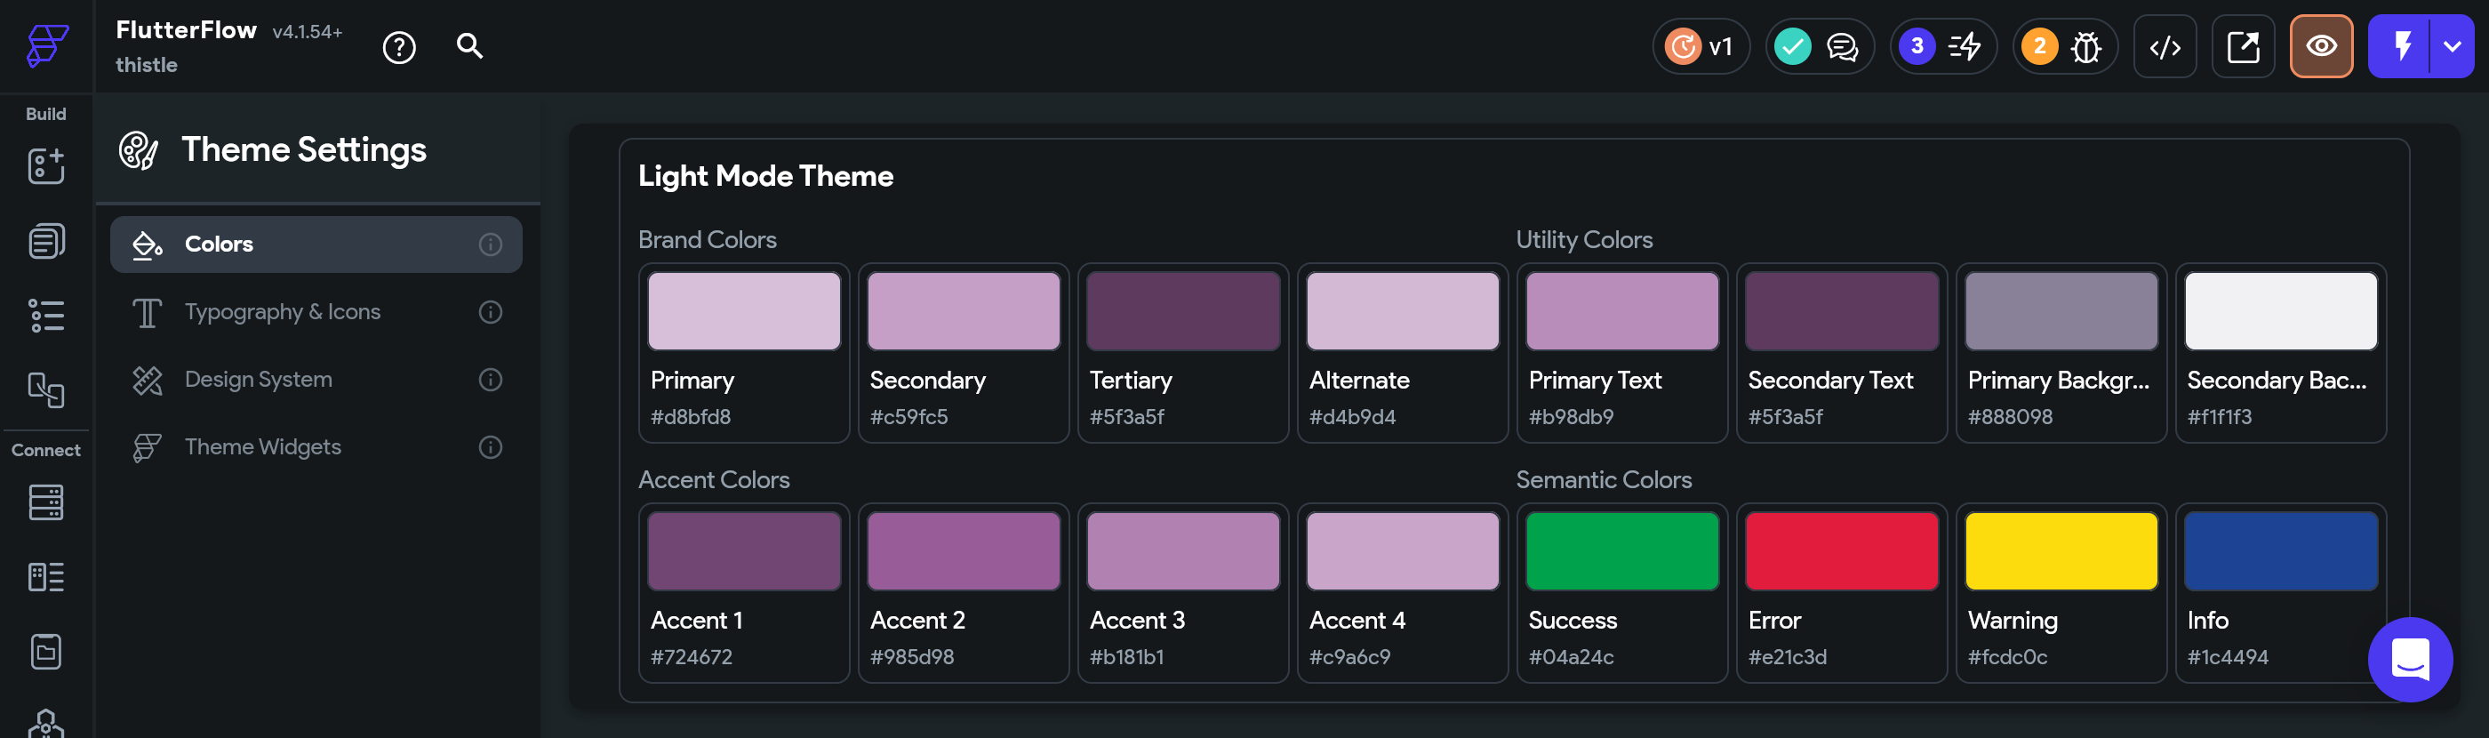The height and width of the screenshot is (738, 2489).
Task: Open the data schema sidebar icon
Action: coord(46,577)
